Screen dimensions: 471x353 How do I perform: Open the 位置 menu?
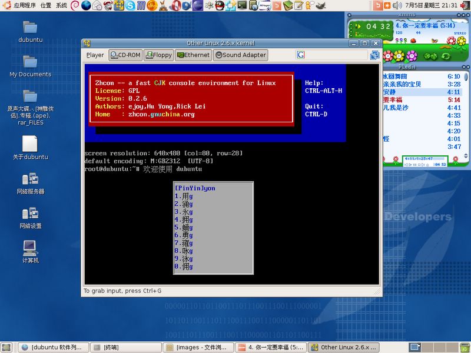pyautogui.click(x=46, y=5)
